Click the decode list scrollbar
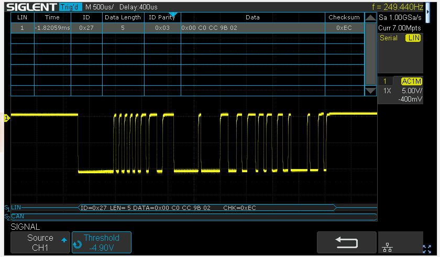440x257 pixels. tap(370, 54)
